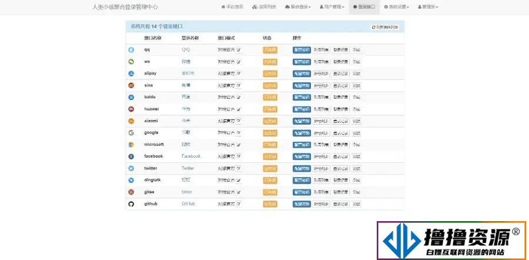Edit the 接口模式 of the google row
This screenshot has height=260, width=529.
(x=239, y=133)
